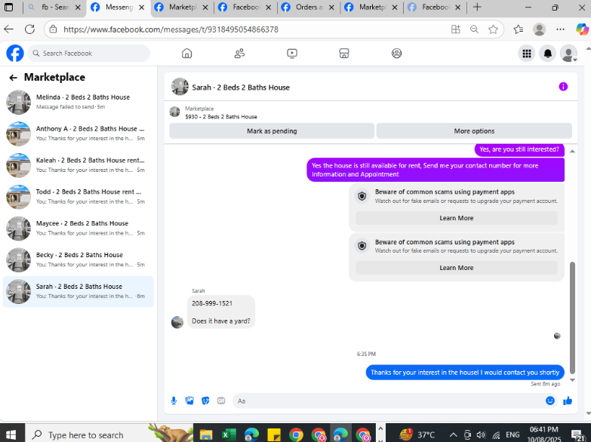This screenshot has width=591, height=442.
Task: Click the message input field Aa
Action: [388, 401]
